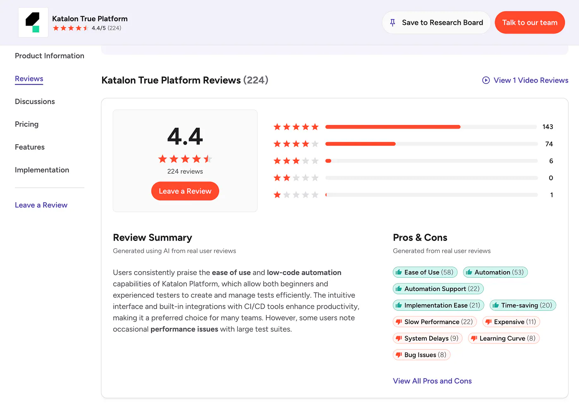Choose the Learning Curve (8) tag
This screenshot has height=408, width=579.
504,338
